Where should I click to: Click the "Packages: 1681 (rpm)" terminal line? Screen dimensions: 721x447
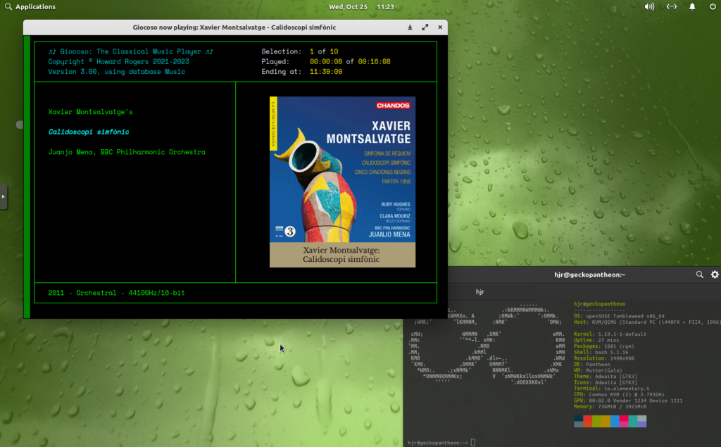603,346
